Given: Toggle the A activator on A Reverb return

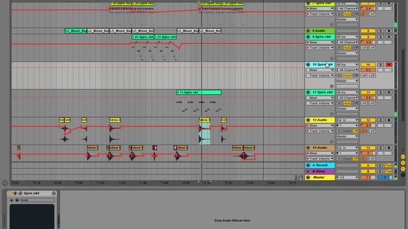Looking at the screenshot, I should (x=368, y=165).
